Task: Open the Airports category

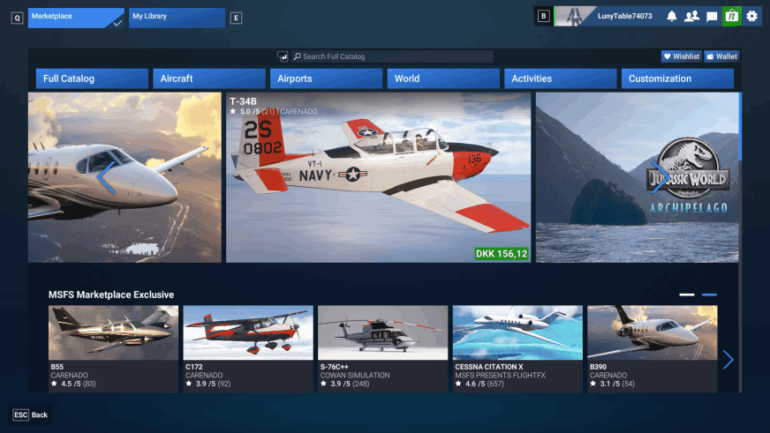Action: click(326, 78)
